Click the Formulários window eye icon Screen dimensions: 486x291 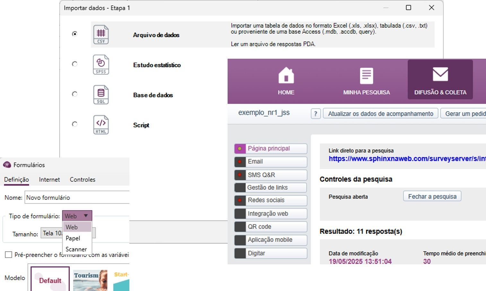pos(7,165)
